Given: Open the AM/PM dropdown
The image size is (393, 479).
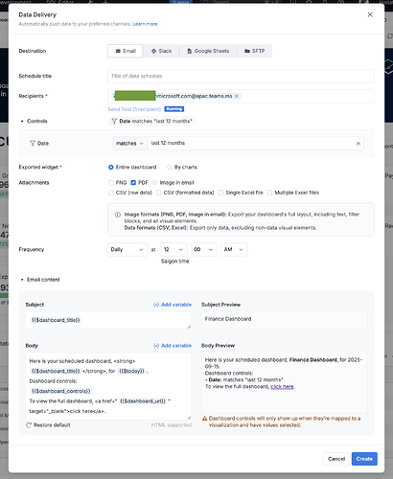Looking at the screenshot, I should pyautogui.click(x=234, y=249).
